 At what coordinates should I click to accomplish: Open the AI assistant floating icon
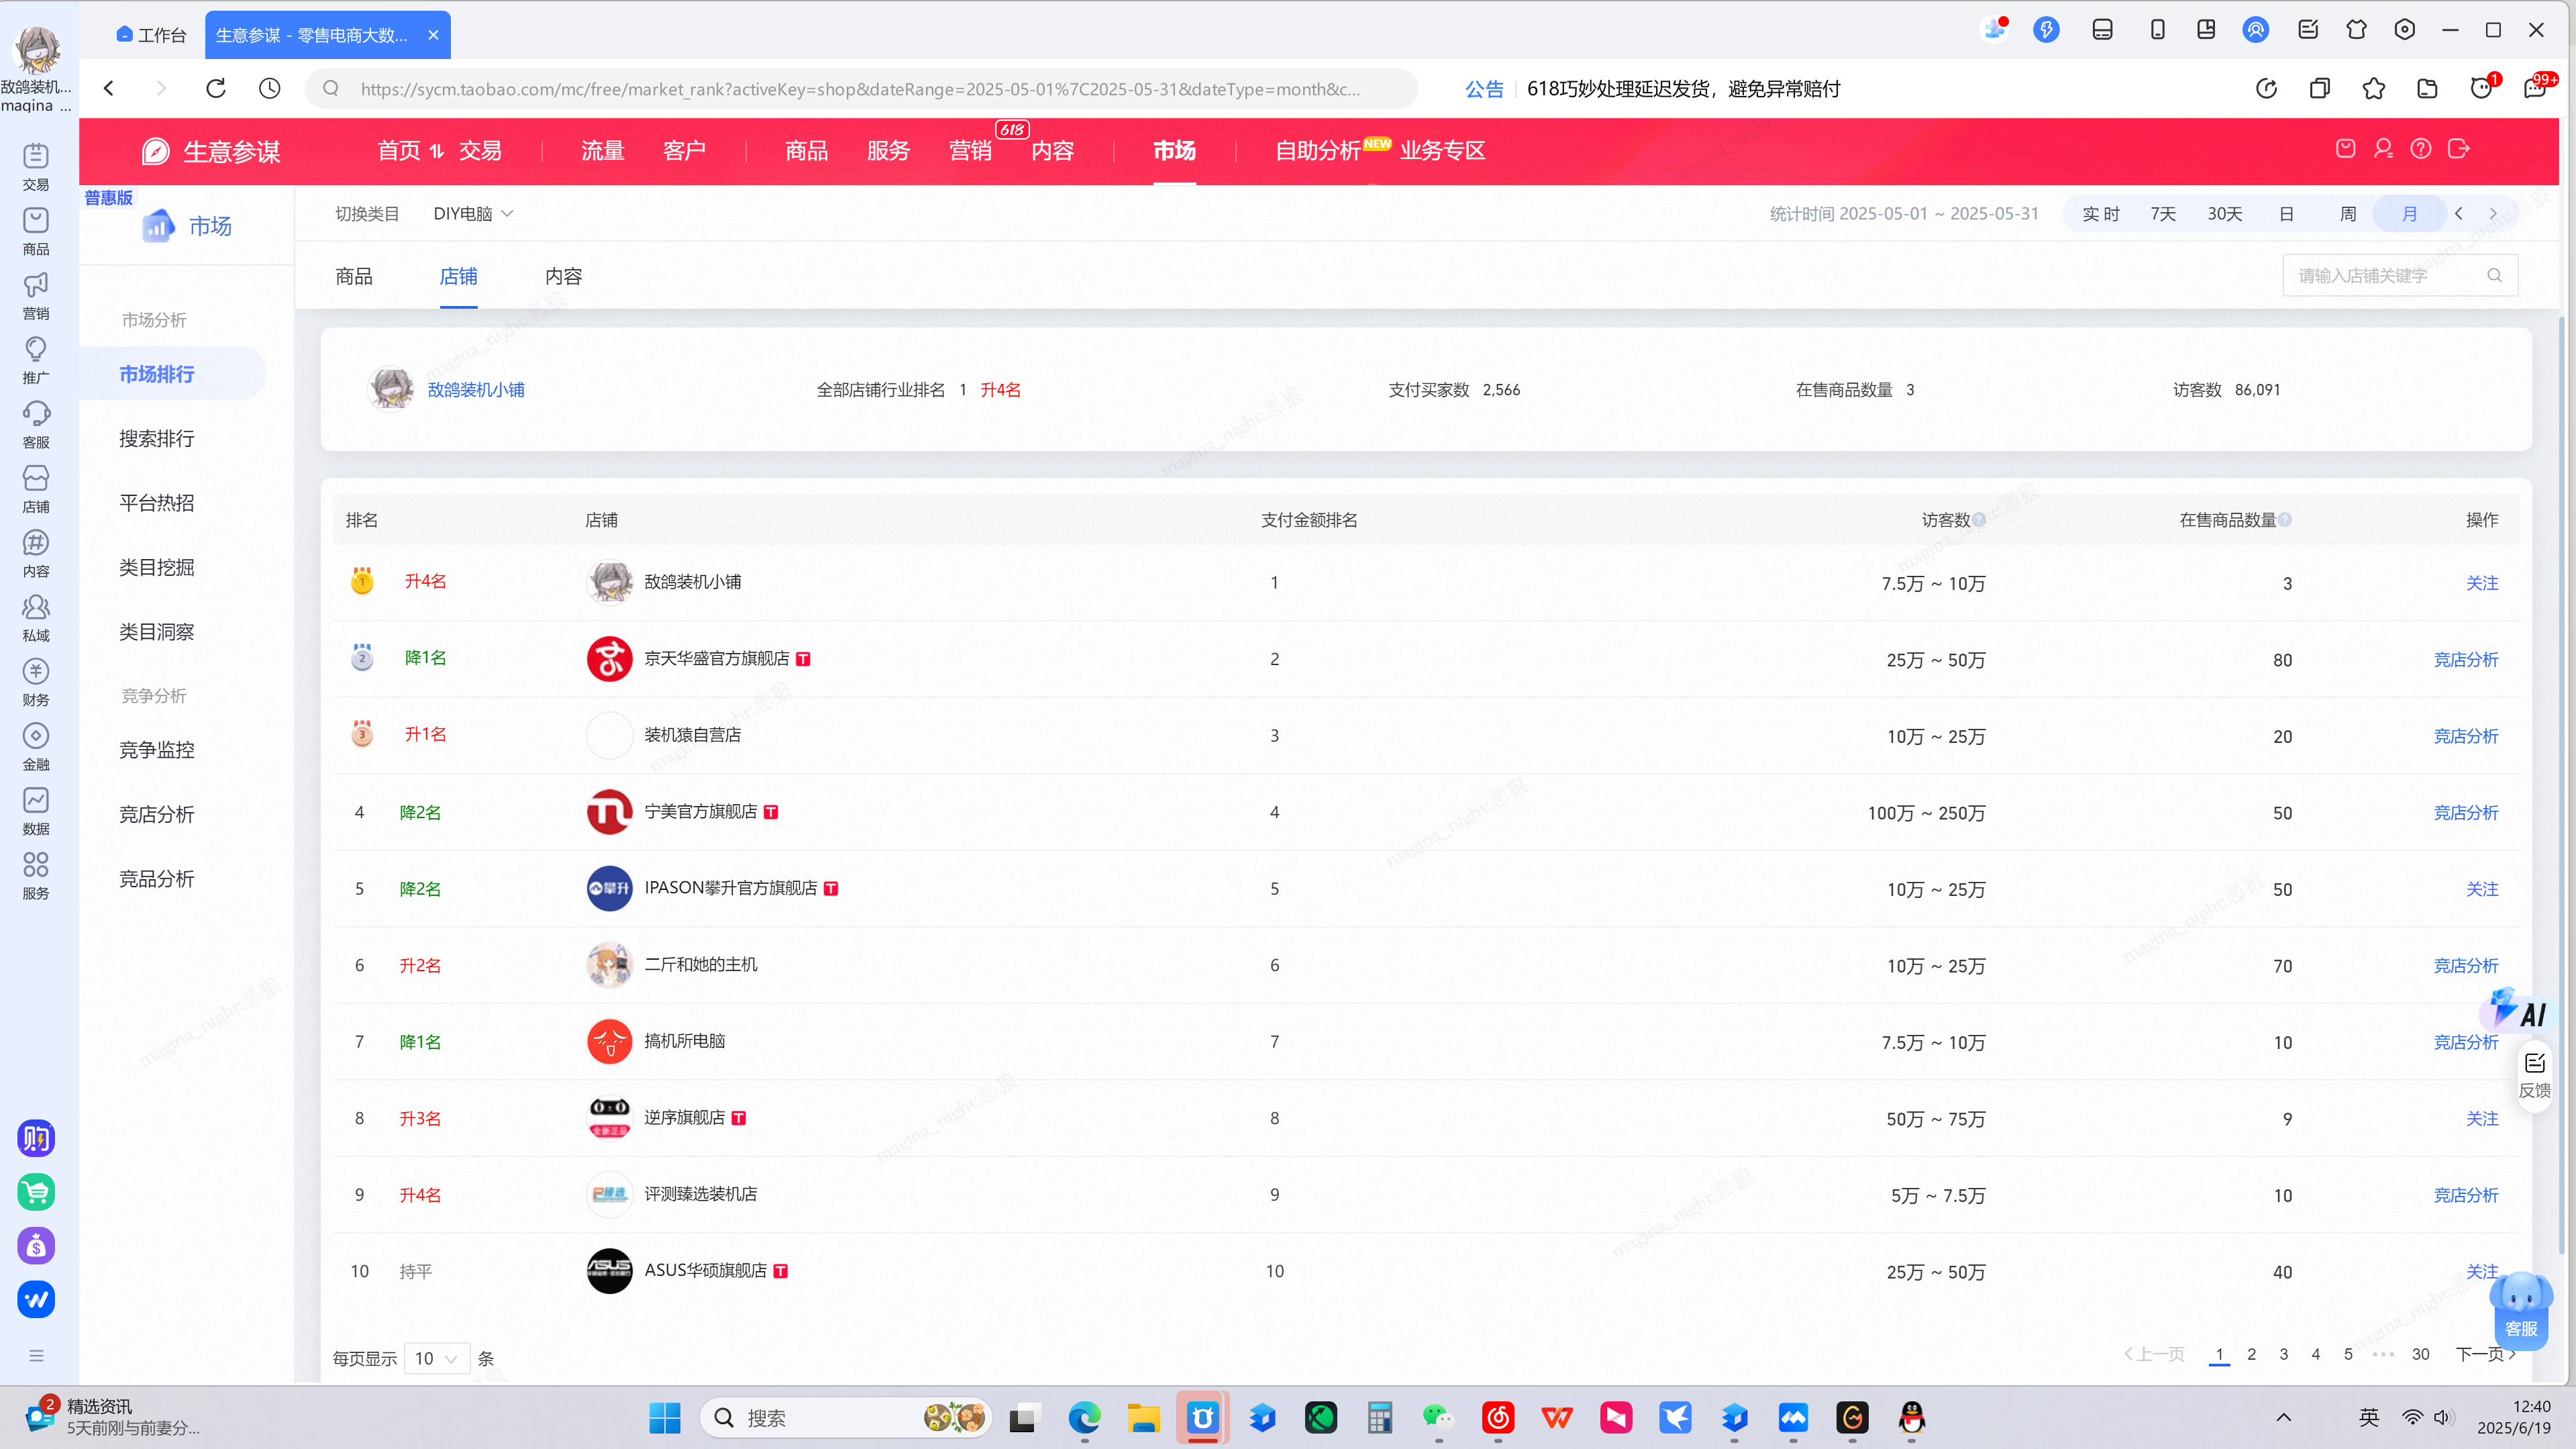(x=2519, y=1010)
